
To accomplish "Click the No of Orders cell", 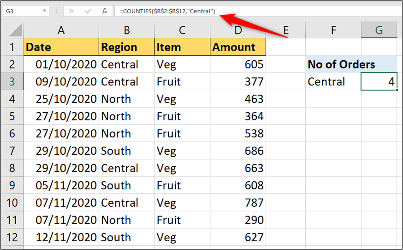I will [x=351, y=64].
